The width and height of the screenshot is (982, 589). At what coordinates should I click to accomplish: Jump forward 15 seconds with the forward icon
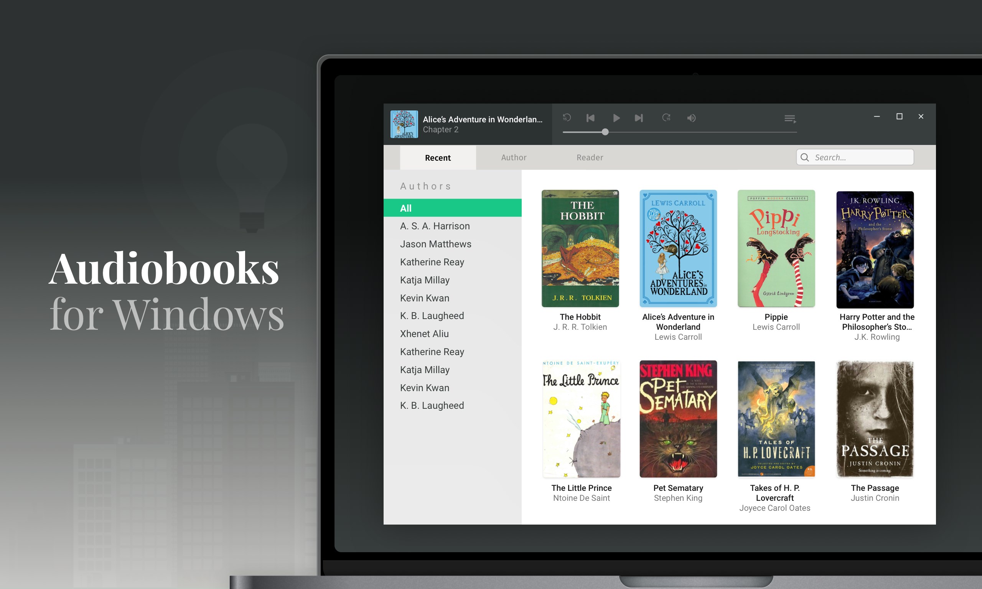(x=666, y=117)
